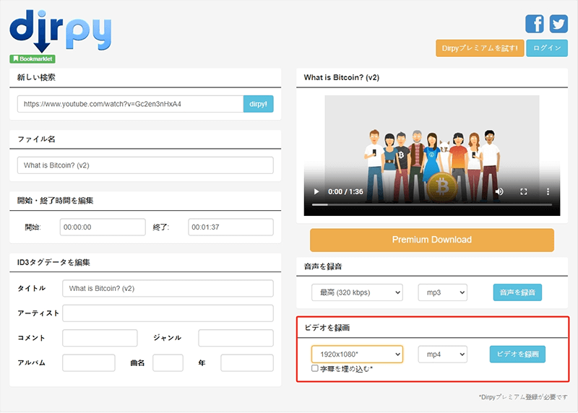Screen dimensions: 578x413
Task: Open the Dirpy Facebook page icon
Action: pyautogui.click(x=535, y=24)
